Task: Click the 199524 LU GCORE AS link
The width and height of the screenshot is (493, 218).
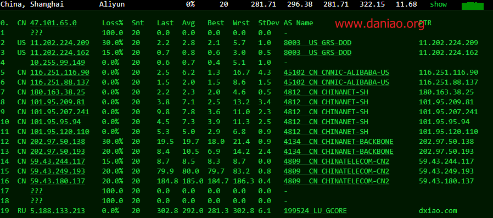Action: [x=315, y=211]
